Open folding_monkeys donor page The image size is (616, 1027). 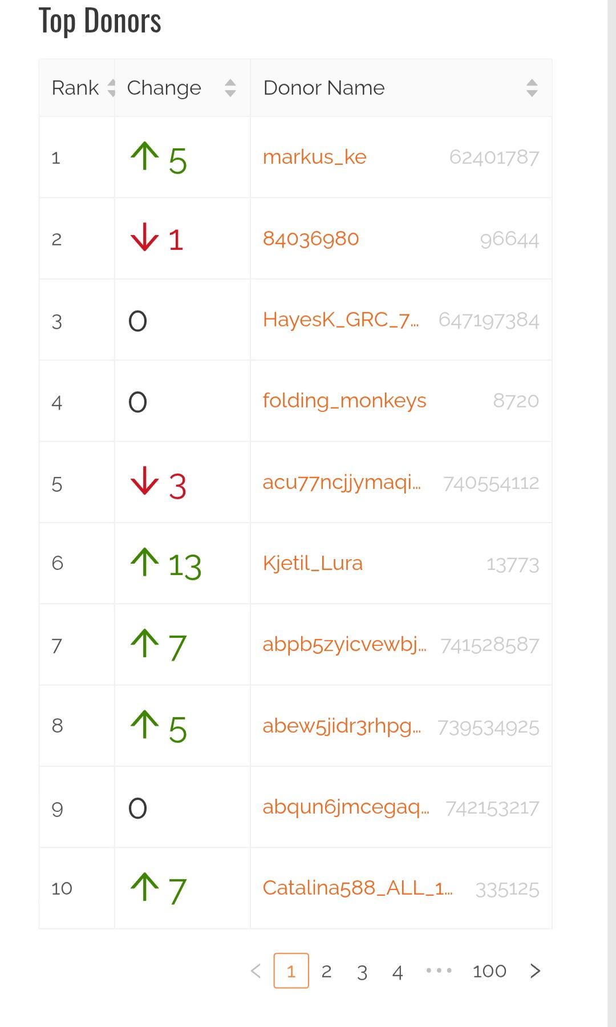click(345, 401)
